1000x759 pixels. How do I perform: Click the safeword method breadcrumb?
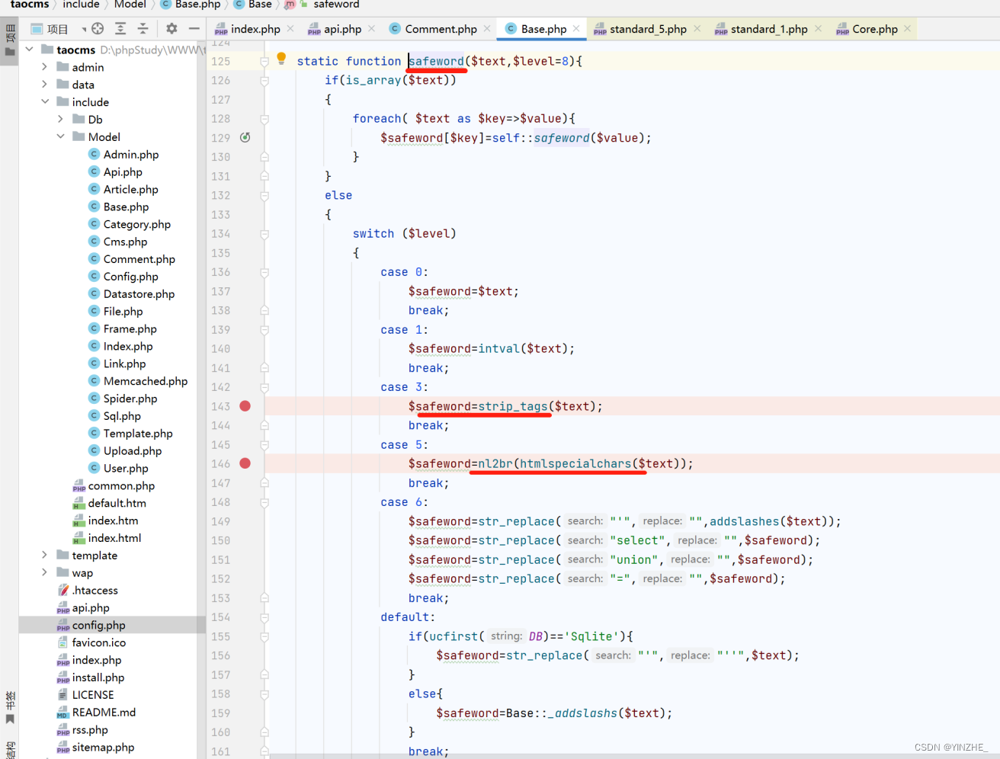coord(336,5)
